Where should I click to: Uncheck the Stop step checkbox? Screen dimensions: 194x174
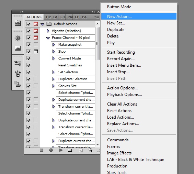28,51
